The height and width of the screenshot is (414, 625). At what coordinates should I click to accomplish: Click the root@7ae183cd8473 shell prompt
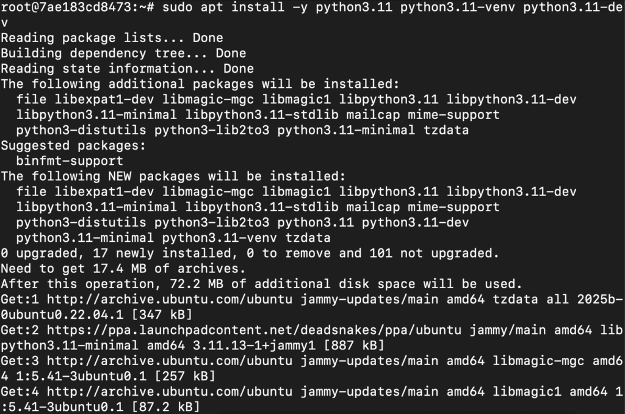[78, 7]
